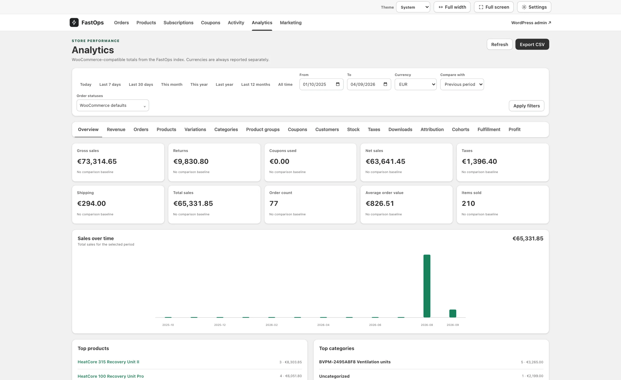Open the Currency EUR dropdown
Screen dimensions: 621x380
pos(415,84)
